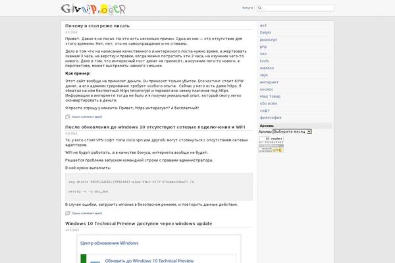Open "Один комментарий" link under first post

point(87,117)
